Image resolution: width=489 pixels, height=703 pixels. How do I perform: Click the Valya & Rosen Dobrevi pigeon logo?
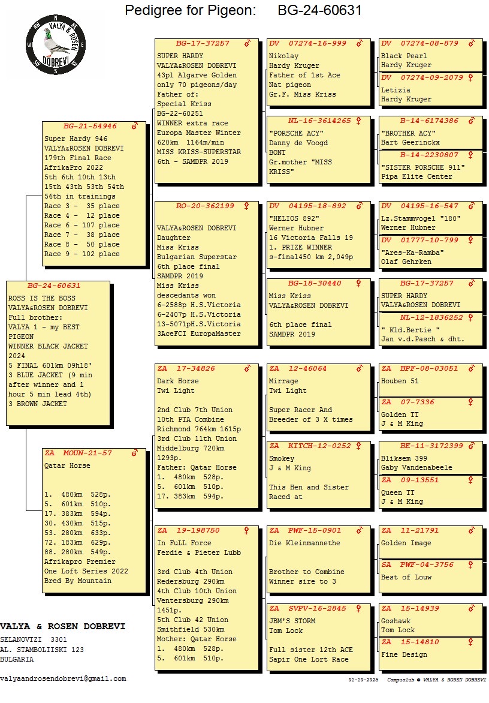tap(56, 45)
